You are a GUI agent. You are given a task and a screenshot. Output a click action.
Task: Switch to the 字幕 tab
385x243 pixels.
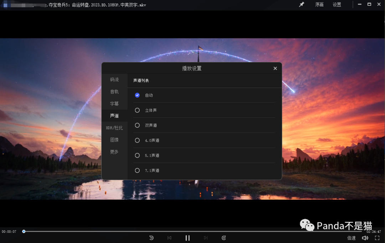[114, 104]
